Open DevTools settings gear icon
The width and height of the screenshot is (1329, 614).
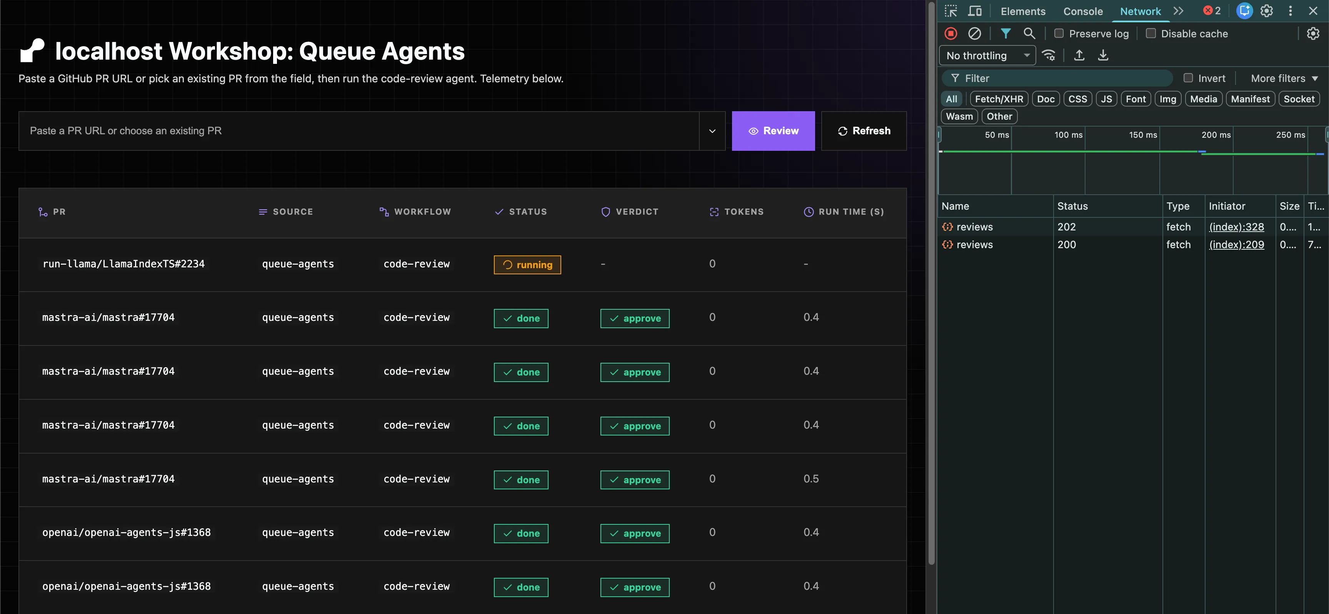coord(1267,11)
